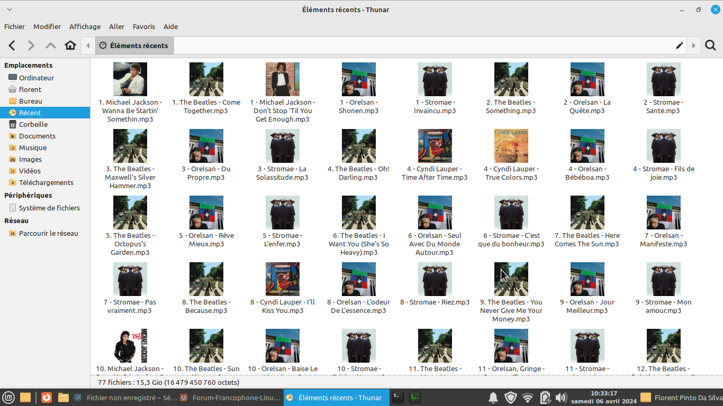Click Parcourir le réseau in the sidebar
Screen dimensions: 723x406
[45, 233]
